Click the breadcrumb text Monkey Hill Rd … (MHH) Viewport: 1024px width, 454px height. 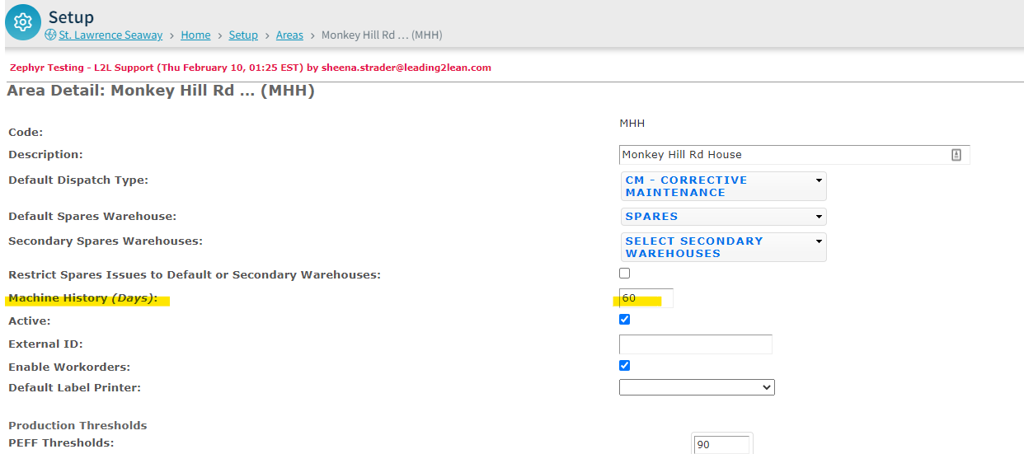382,35
